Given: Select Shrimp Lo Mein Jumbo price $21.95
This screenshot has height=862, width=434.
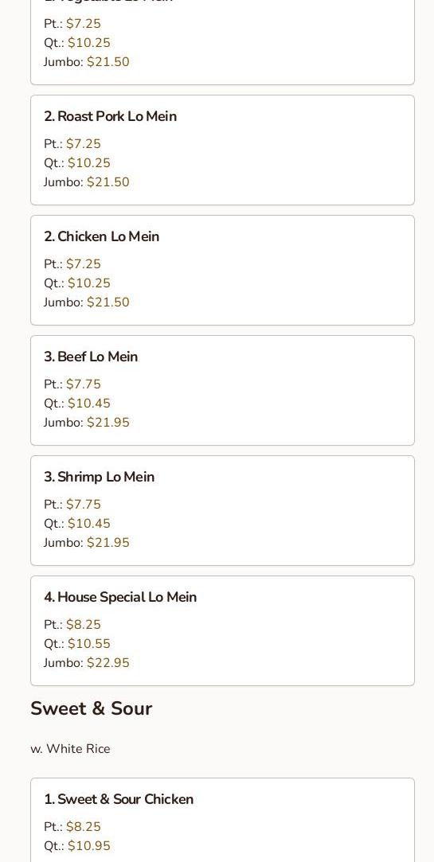Looking at the screenshot, I should pos(108,543).
